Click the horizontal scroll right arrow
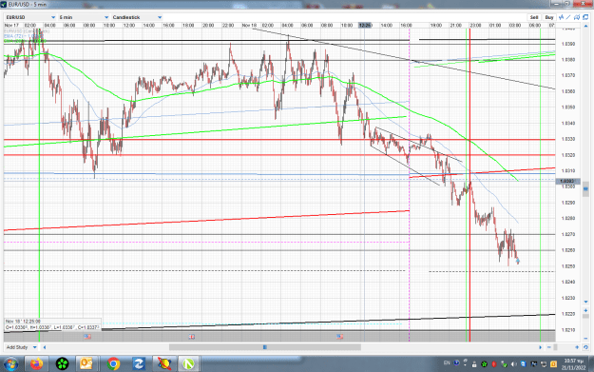This screenshot has width=594, height=372. click(541, 347)
